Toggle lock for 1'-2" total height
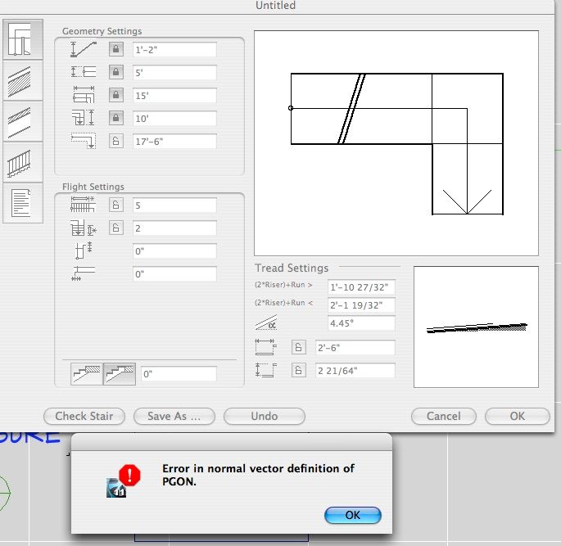Image resolution: width=561 pixels, height=546 pixels. (116, 49)
